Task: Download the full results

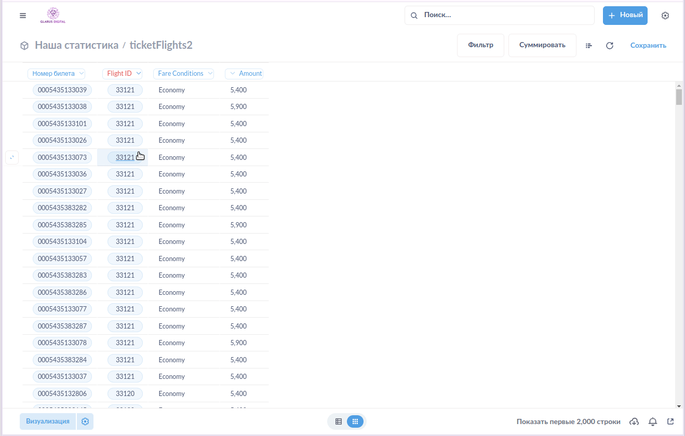Action: (x=634, y=421)
